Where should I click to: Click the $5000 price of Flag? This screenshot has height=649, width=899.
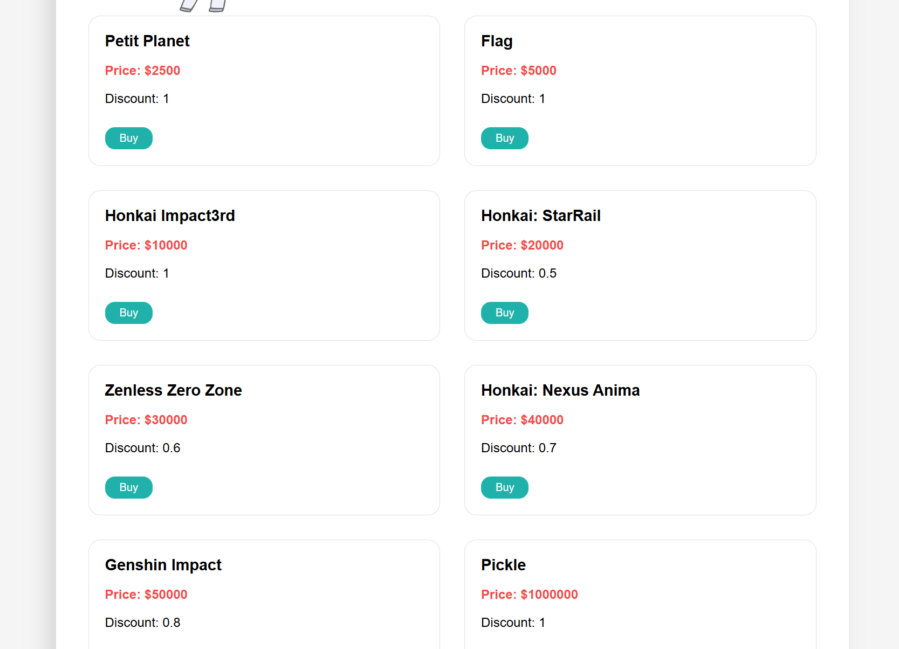pos(518,71)
